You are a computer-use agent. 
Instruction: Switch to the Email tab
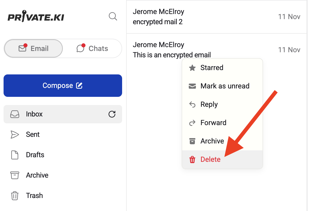(x=34, y=48)
